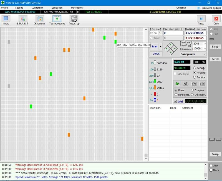Click the Recall button
The height and width of the screenshot is (181, 222).
[x=215, y=59]
